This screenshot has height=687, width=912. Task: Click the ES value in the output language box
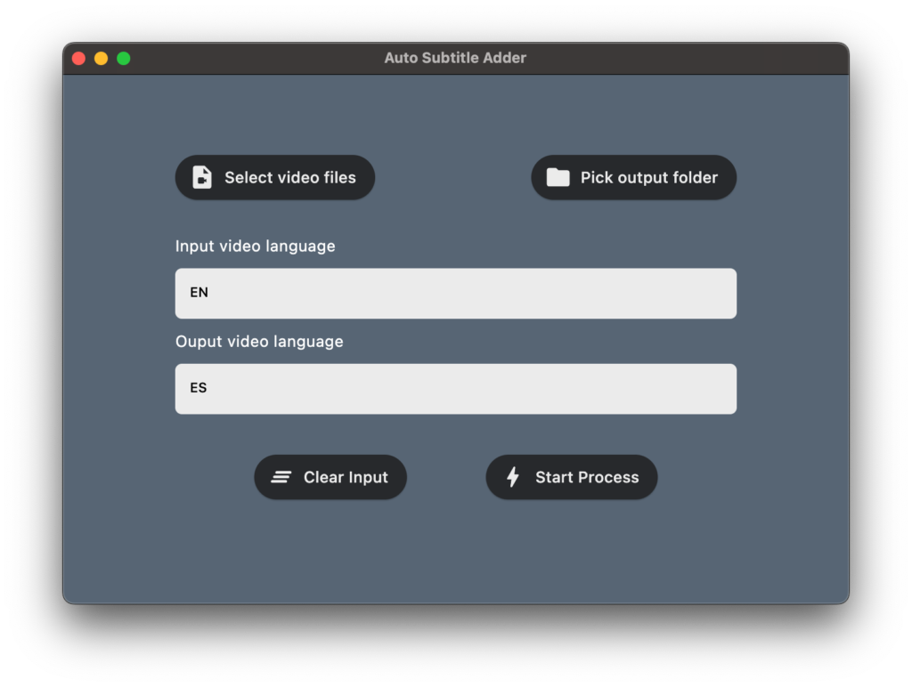(198, 387)
